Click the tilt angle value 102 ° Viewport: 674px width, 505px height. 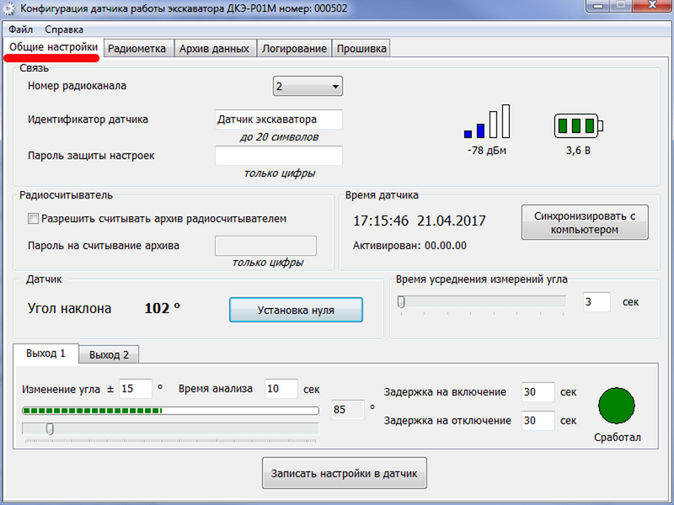[x=163, y=308]
